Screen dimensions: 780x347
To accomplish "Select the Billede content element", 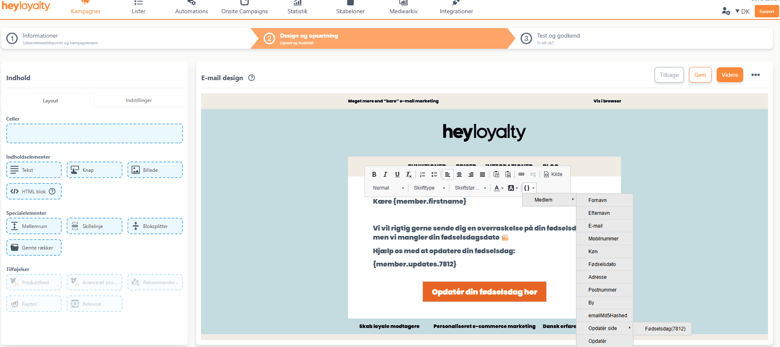I will click(x=155, y=170).
